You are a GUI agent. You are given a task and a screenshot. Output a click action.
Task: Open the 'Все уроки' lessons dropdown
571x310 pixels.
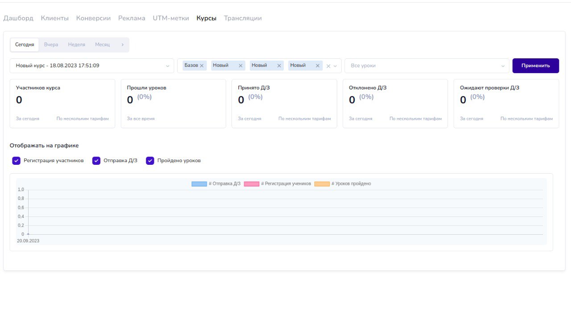click(426, 66)
